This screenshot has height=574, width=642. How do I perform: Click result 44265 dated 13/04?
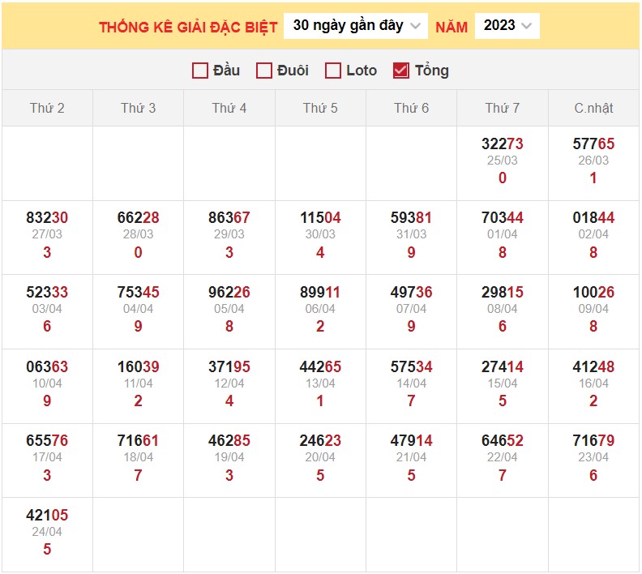(x=320, y=367)
